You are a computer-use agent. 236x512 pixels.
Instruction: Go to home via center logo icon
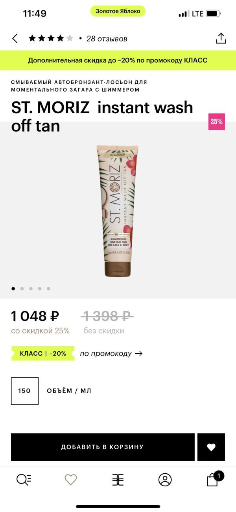click(x=118, y=480)
